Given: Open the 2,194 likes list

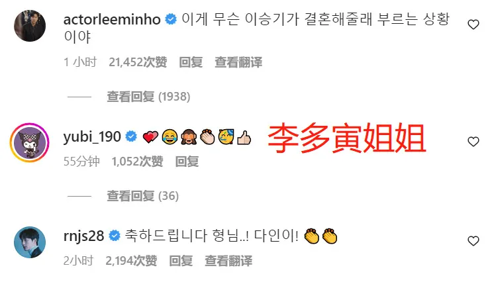Looking at the screenshot, I should [x=131, y=261].
